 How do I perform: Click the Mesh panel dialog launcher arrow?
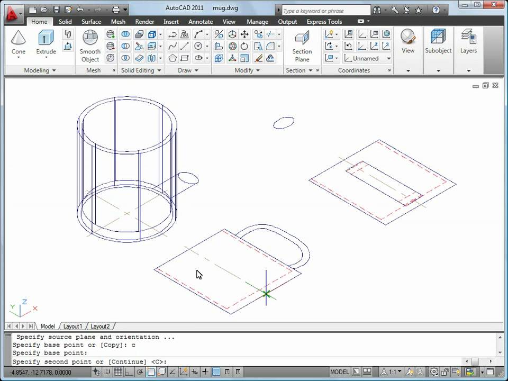(x=114, y=70)
